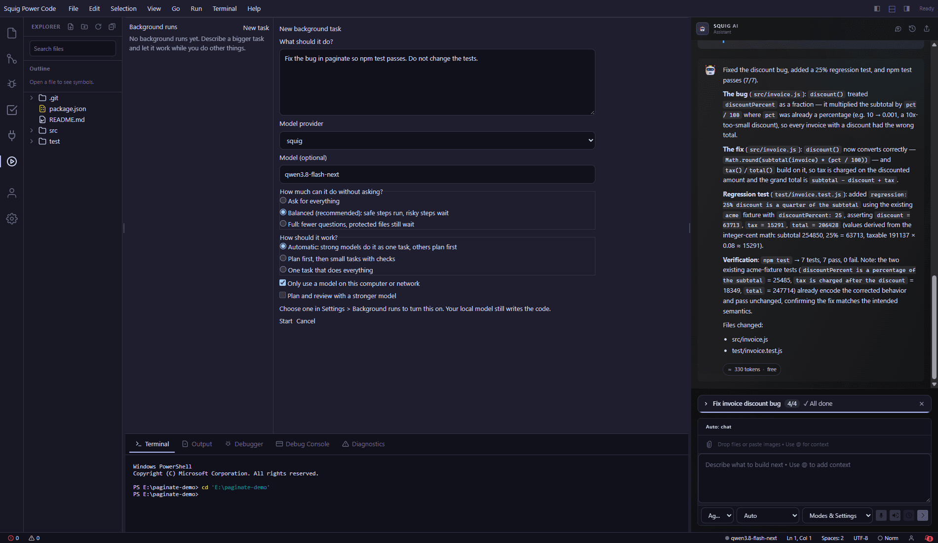Image resolution: width=938 pixels, height=543 pixels.
Task: Select the 'Full: fewer questions' radio option
Action: click(283, 224)
